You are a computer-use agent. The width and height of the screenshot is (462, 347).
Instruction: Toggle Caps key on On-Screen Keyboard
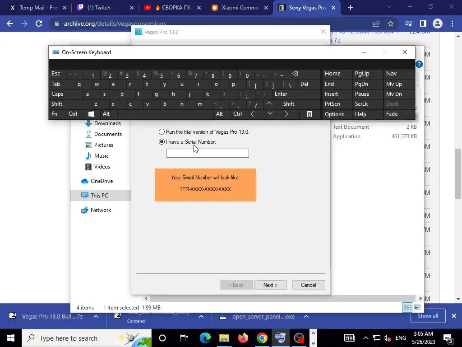coord(57,94)
